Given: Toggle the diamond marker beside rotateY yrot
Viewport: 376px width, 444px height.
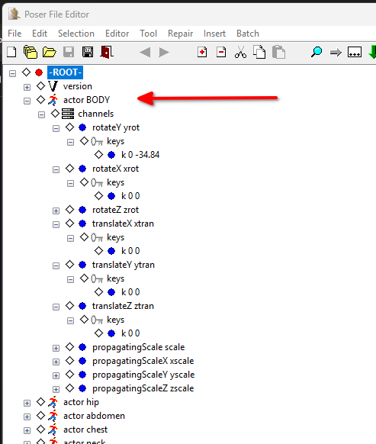Looking at the screenshot, I should [69, 127].
